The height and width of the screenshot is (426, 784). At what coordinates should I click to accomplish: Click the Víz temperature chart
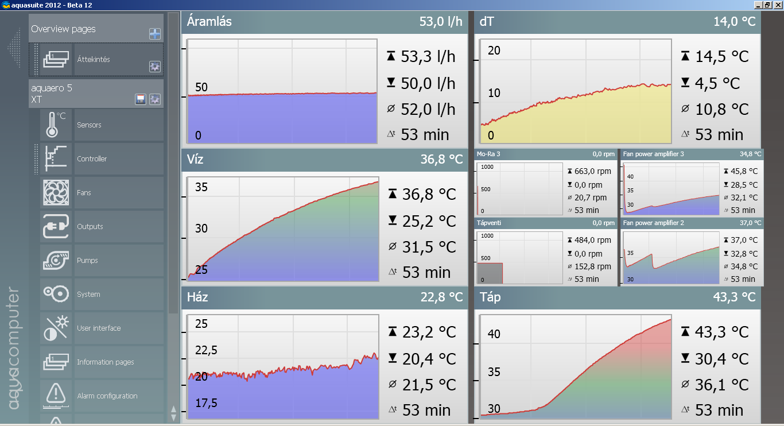284,229
